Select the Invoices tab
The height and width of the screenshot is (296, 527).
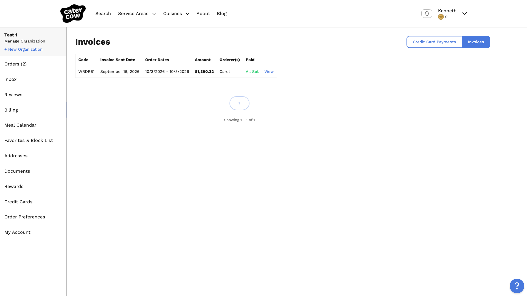tap(476, 42)
